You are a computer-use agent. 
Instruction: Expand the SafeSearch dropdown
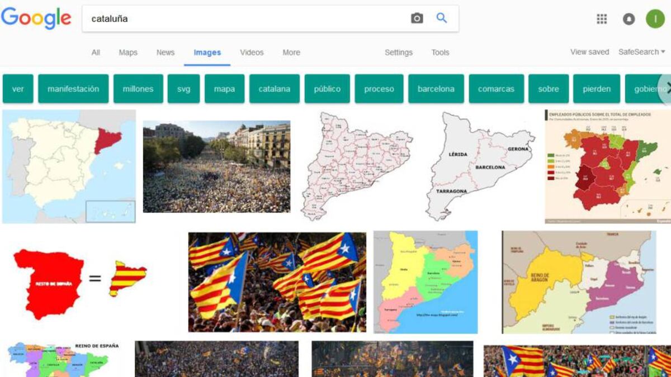(642, 52)
